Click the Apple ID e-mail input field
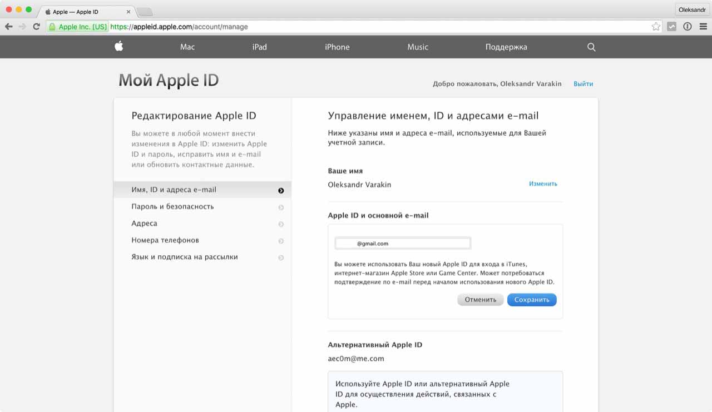Viewport: 712px width, 412px height. click(x=403, y=244)
